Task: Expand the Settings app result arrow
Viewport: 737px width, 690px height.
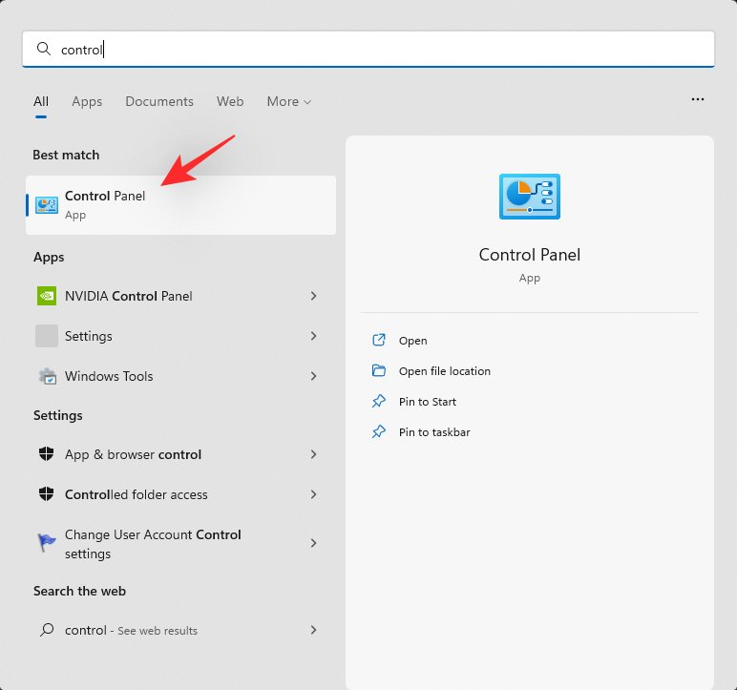Action: (x=313, y=336)
